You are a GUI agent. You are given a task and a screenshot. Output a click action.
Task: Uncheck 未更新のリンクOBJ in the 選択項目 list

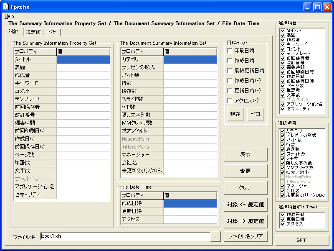[283, 195]
